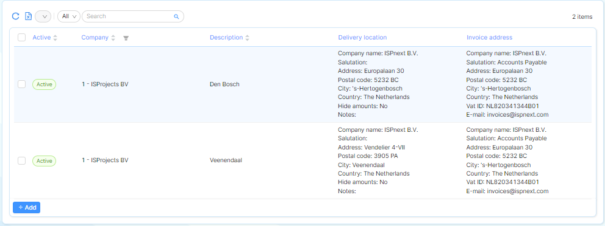The image size is (605, 226).
Task: Click the Search input field
Action: (x=133, y=16)
